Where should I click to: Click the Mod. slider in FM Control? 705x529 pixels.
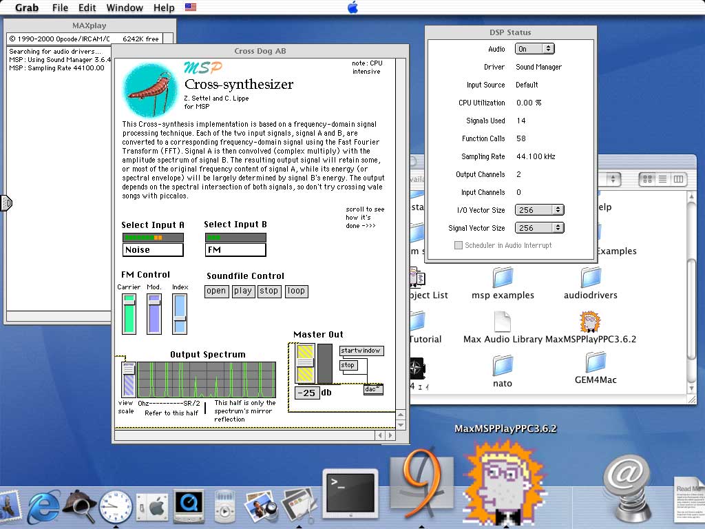[x=154, y=314]
